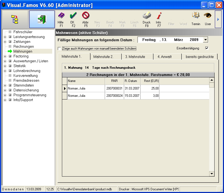The image size is (224, 193).
Task: Open the Info F7 icon
Action: [x=159, y=16]
